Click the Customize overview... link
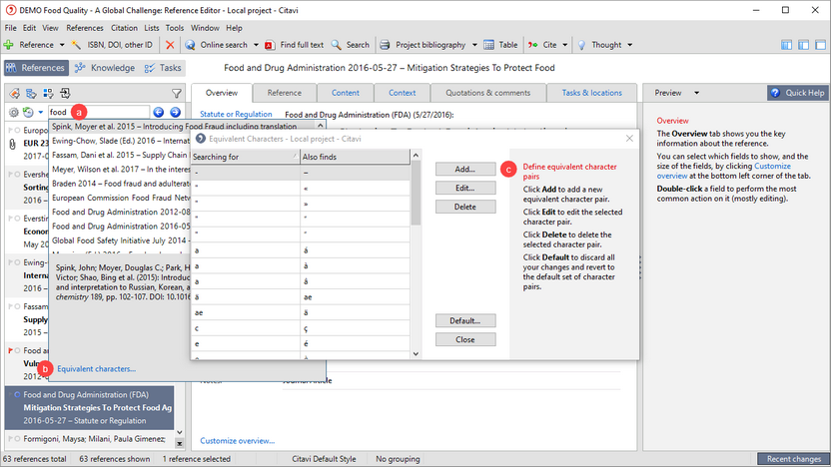 click(238, 440)
